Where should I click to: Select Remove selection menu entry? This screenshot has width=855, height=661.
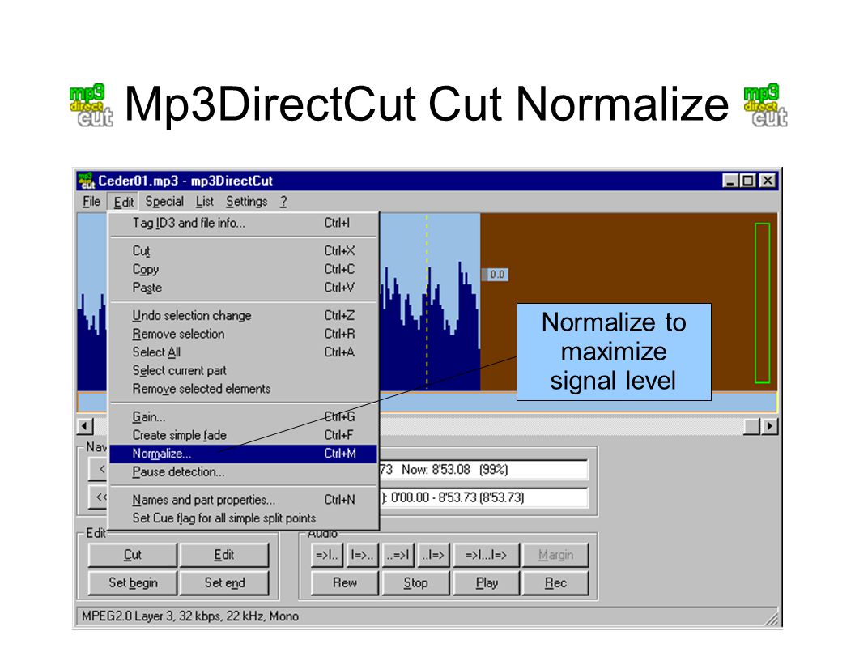pos(243,334)
